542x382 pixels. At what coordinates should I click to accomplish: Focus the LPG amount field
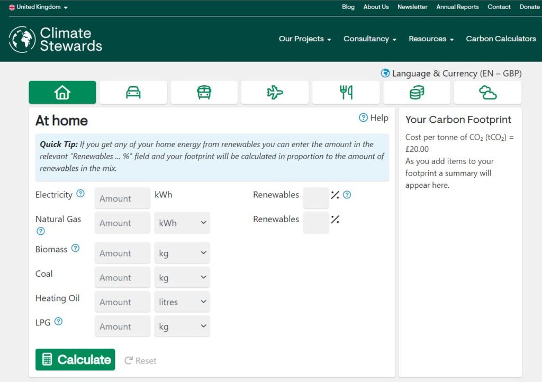(x=122, y=326)
